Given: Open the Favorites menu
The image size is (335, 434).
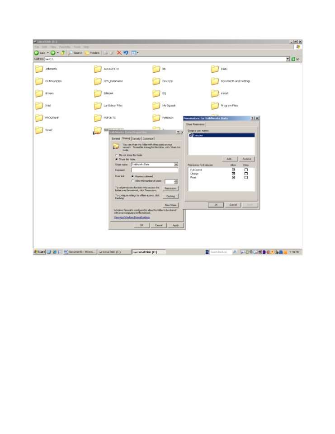Looking at the screenshot, I should click(x=65, y=47).
